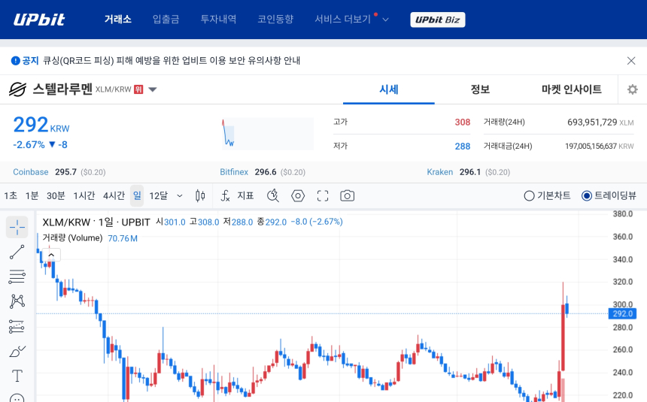Select the brush drawing tool

[17, 352]
